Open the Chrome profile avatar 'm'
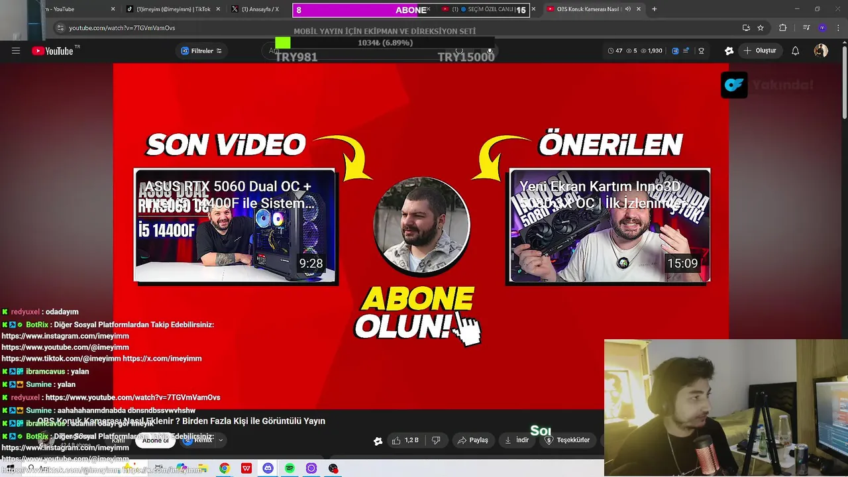Screen dimensions: 848x477 (822, 28)
